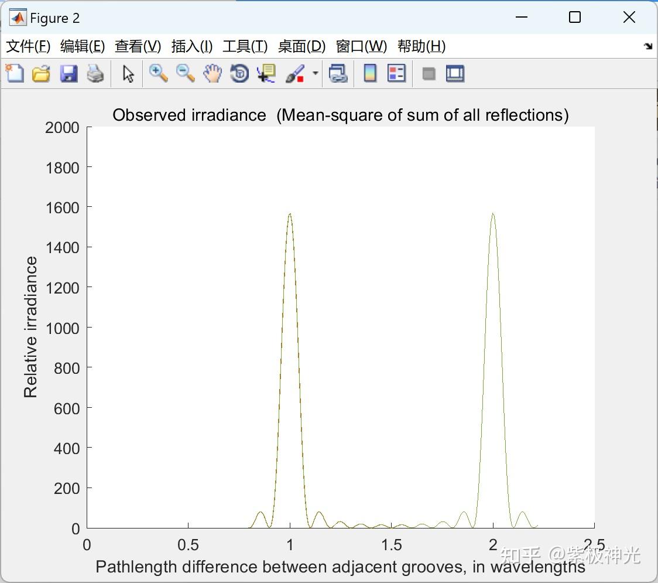The image size is (658, 583).
Task: Choose the Data Cursor tool
Action: [x=266, y=73]
